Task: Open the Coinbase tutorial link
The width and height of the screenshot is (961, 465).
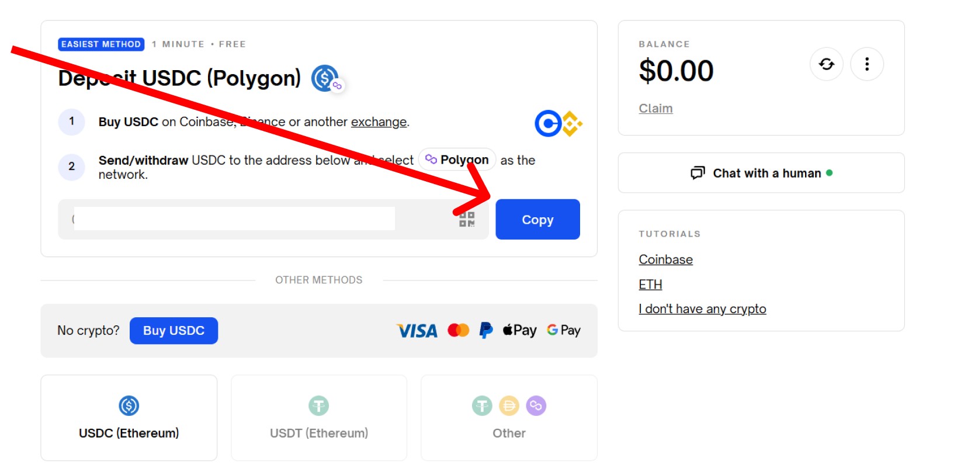Action: click(665, 259)
